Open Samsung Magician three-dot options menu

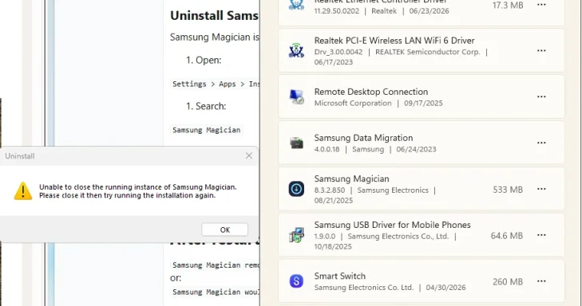pyautogui.click(x=541, y=189)
